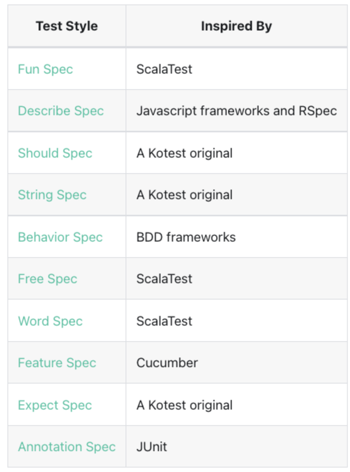Click the Inspired By column header
The height and width of the screenshot is (472, 350).
pos(236,26)
